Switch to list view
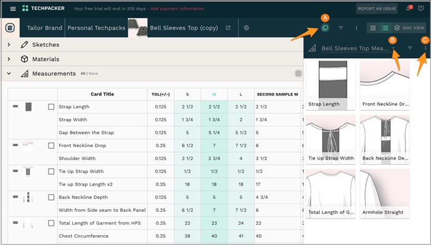The width and height of the screenshot is (431, 245). (x=385, y=28)
